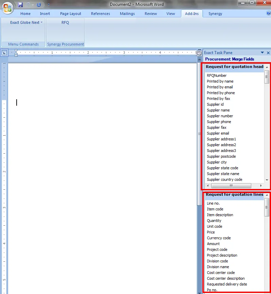This screenshot has height=294, width=271.
Task: Click the horizontal scrollbar in header fields list
Action: (231, 186)
